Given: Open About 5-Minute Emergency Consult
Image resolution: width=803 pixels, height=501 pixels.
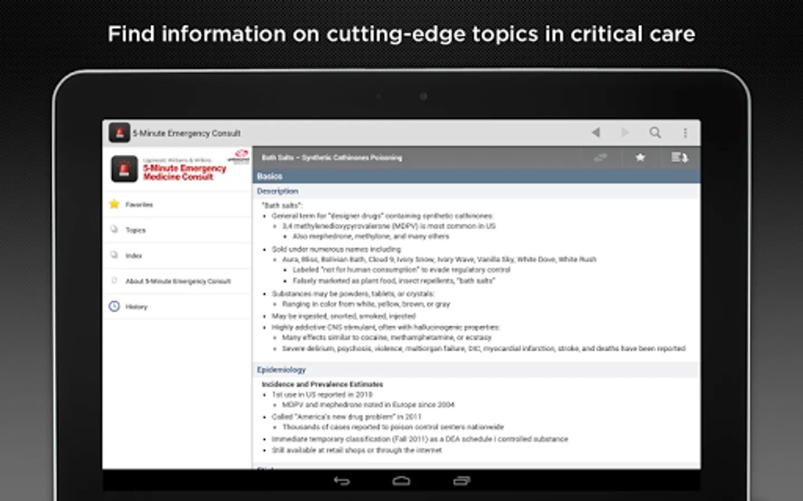Looking at the screenshot, I should tap(177, 281).
